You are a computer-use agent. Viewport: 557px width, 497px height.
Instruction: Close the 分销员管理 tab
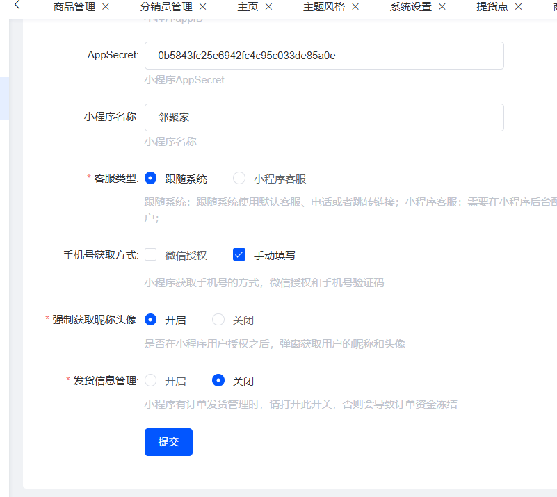[203, 7]
